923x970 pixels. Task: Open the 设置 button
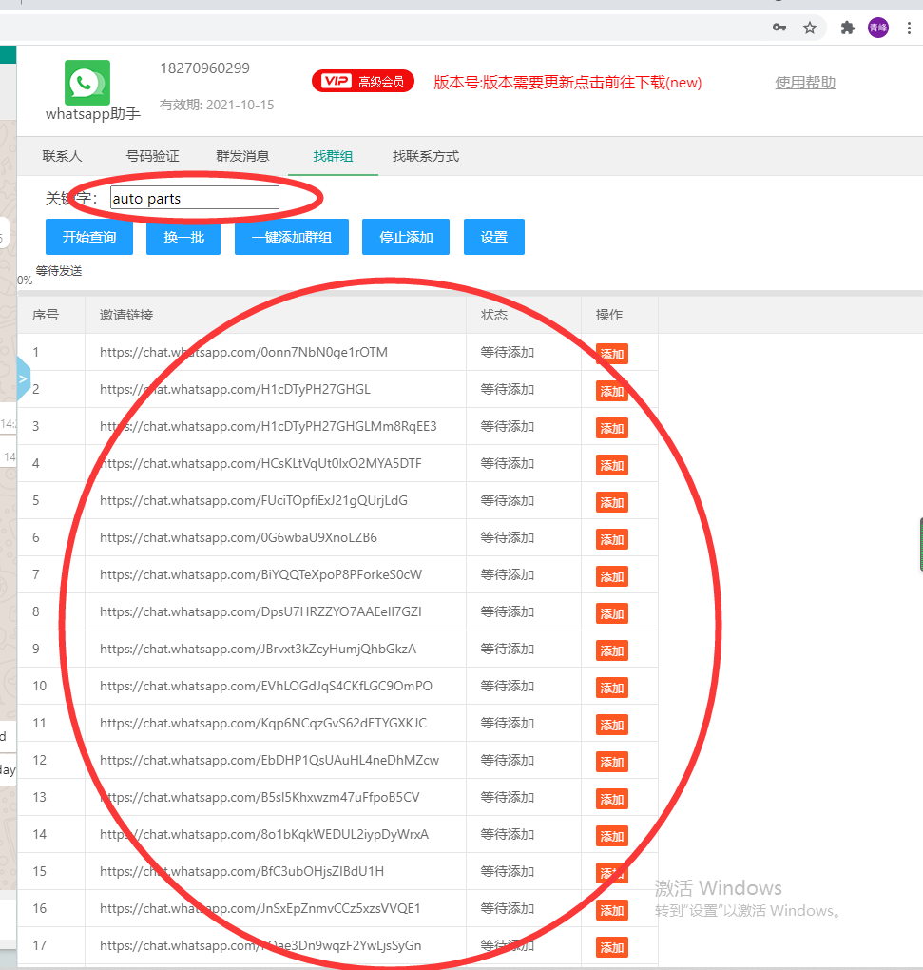pyautogui.click(x=494, y=236)
